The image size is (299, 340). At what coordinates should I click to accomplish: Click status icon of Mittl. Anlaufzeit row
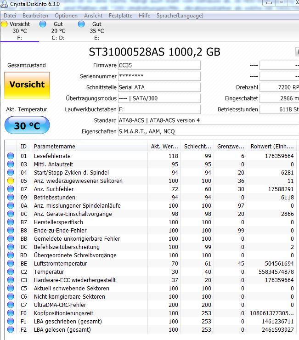pyautogui.click(x=11, y=164)
